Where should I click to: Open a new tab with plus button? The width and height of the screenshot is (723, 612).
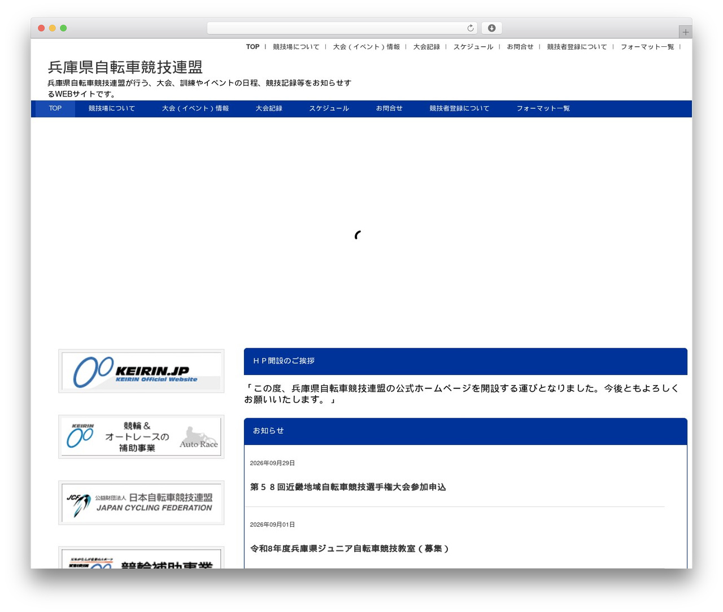click(685, 32)
